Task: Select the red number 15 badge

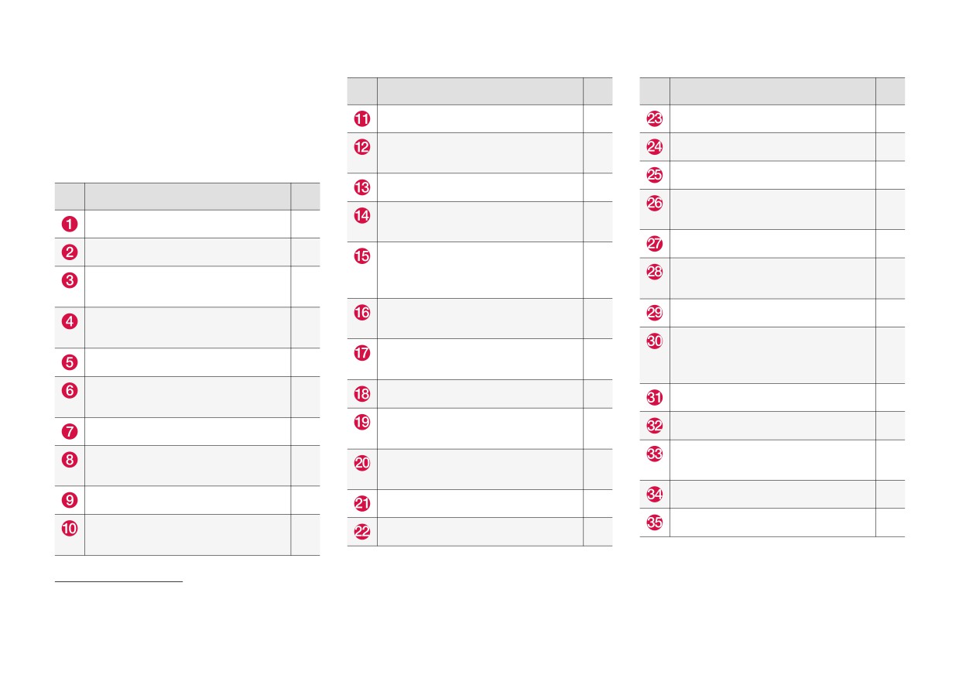Action: coord(362,256)
